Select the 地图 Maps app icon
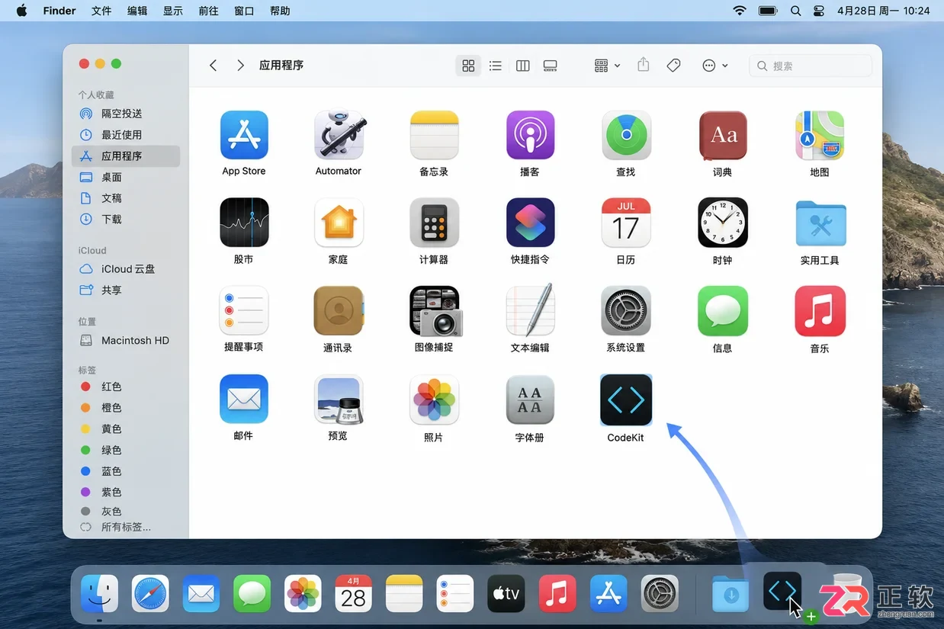Screen dimensions: 944x629 (820, 135)
